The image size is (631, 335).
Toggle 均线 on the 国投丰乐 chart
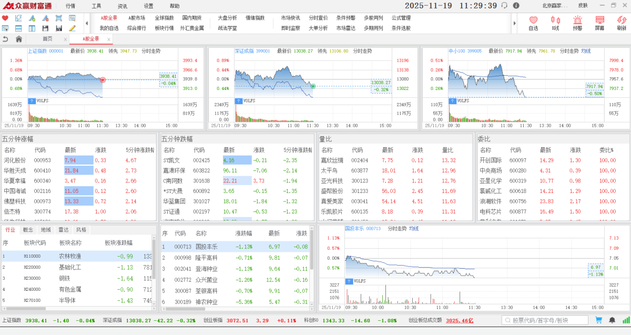[414, 229]
